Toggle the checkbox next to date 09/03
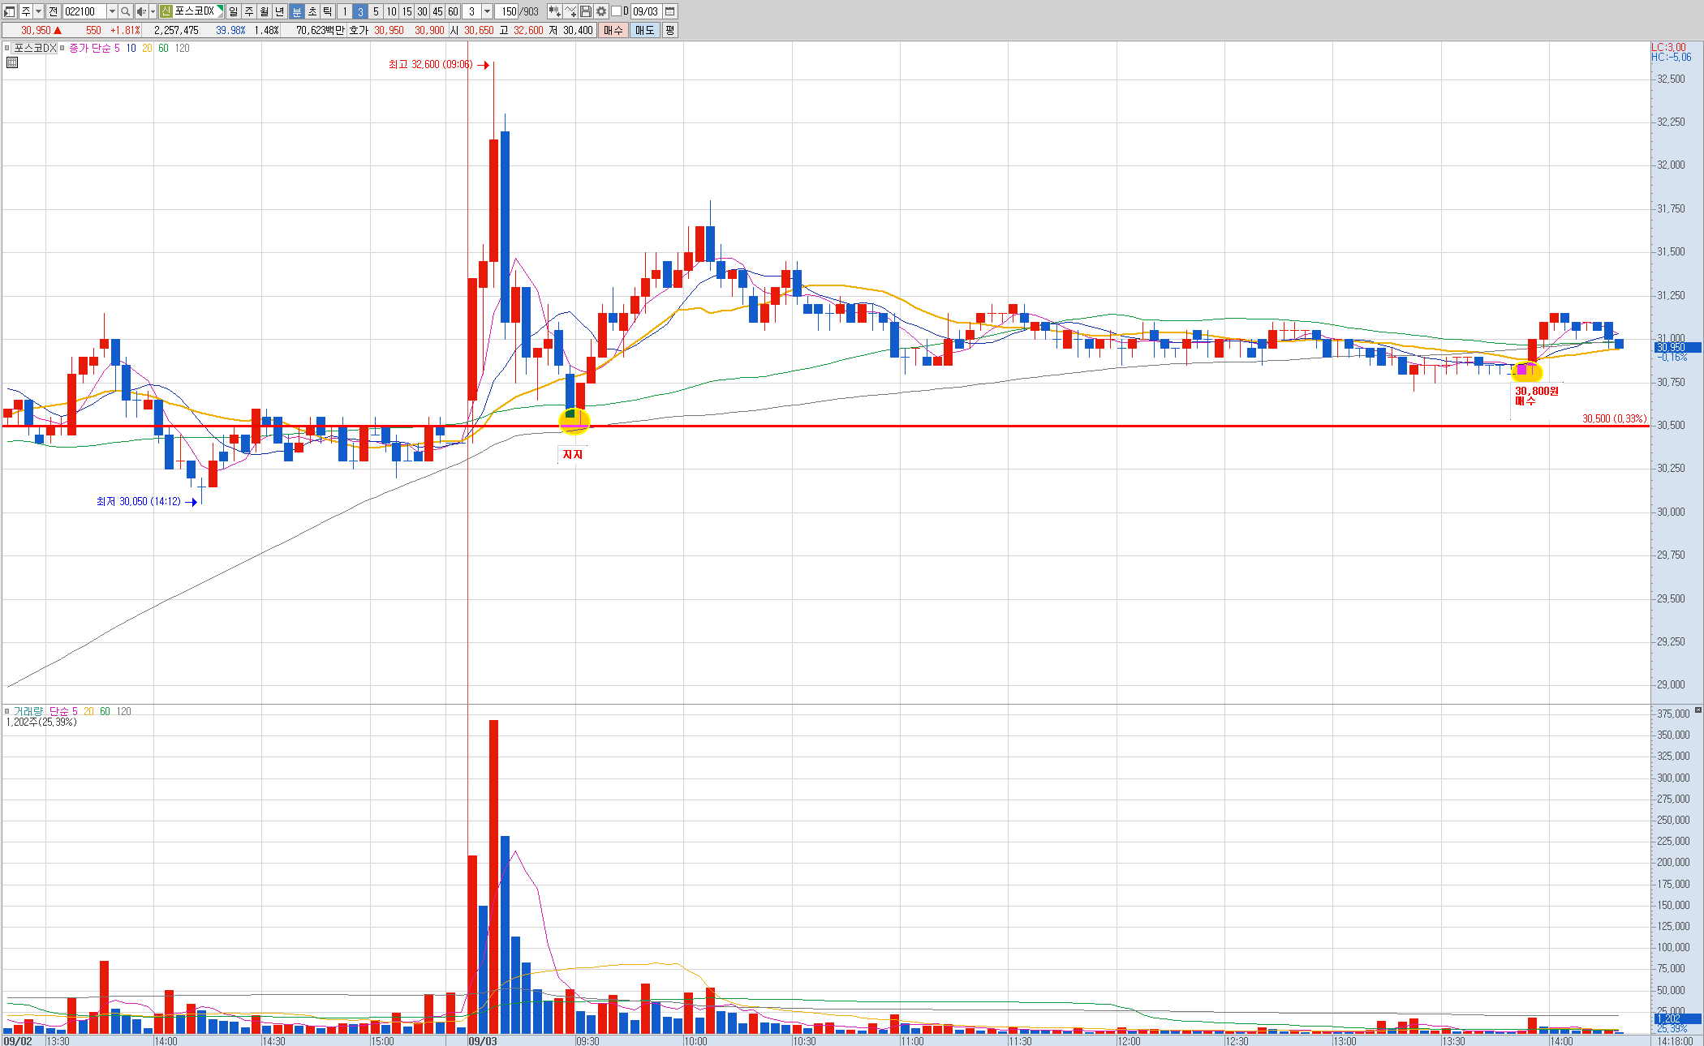Image resolution: width=1704 pixels, height=1046 pixels. pyautogui.click(x=616, y=11)
